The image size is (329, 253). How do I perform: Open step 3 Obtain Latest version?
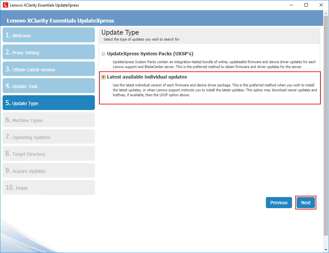point(49,69)
